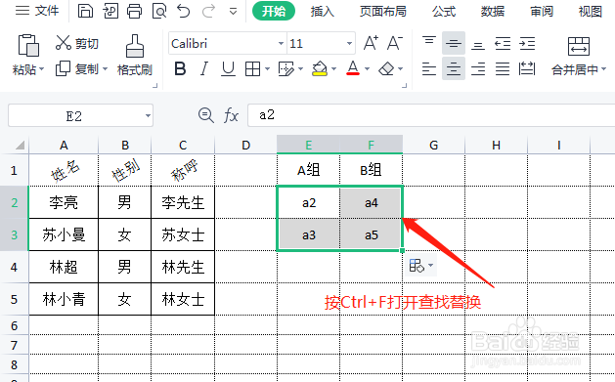The height and width of the screenshot is (382, 615).
Task: Open the font size 11 dropdown
Action: tap(349, 44)
